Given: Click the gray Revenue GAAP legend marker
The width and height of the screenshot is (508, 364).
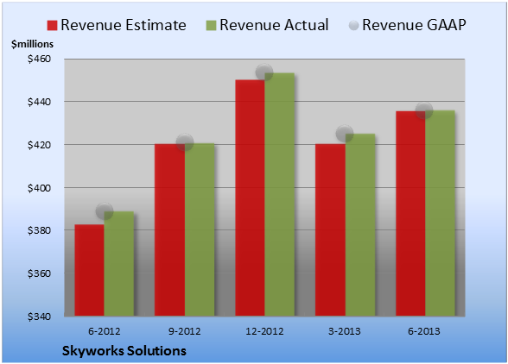Looking at the screenshot, I should pos(354,25).
